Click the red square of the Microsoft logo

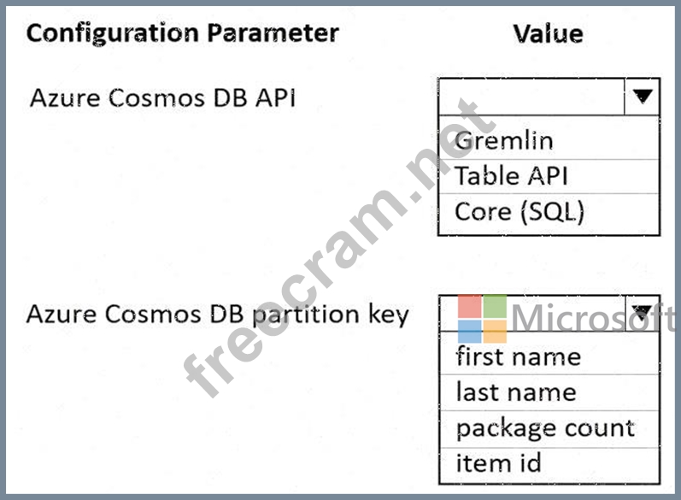point(469,306)
